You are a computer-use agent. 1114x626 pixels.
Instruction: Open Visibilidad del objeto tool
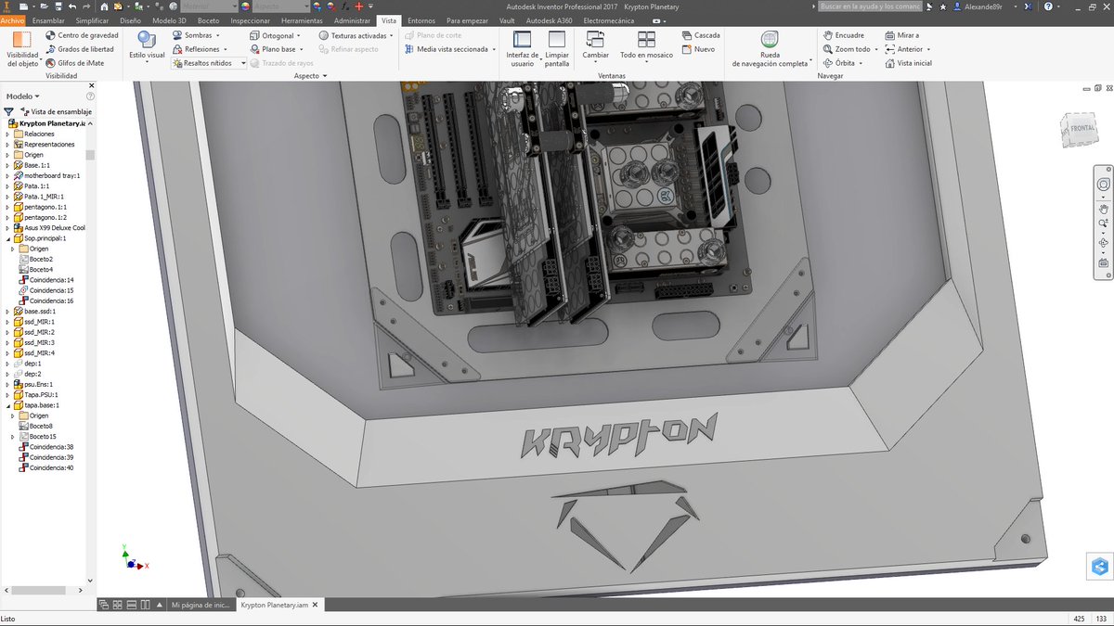pos(22,48)
